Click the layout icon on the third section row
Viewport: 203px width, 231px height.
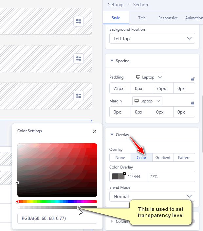(79, 96)
